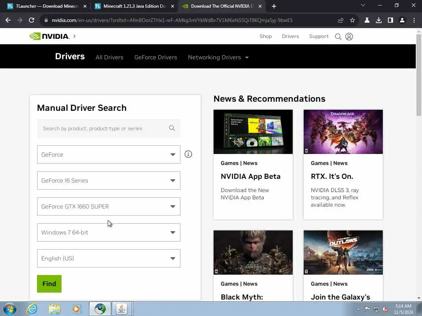422x316 pixels.
Task: Open the GeForce product type dropdown
Action: 109,154
